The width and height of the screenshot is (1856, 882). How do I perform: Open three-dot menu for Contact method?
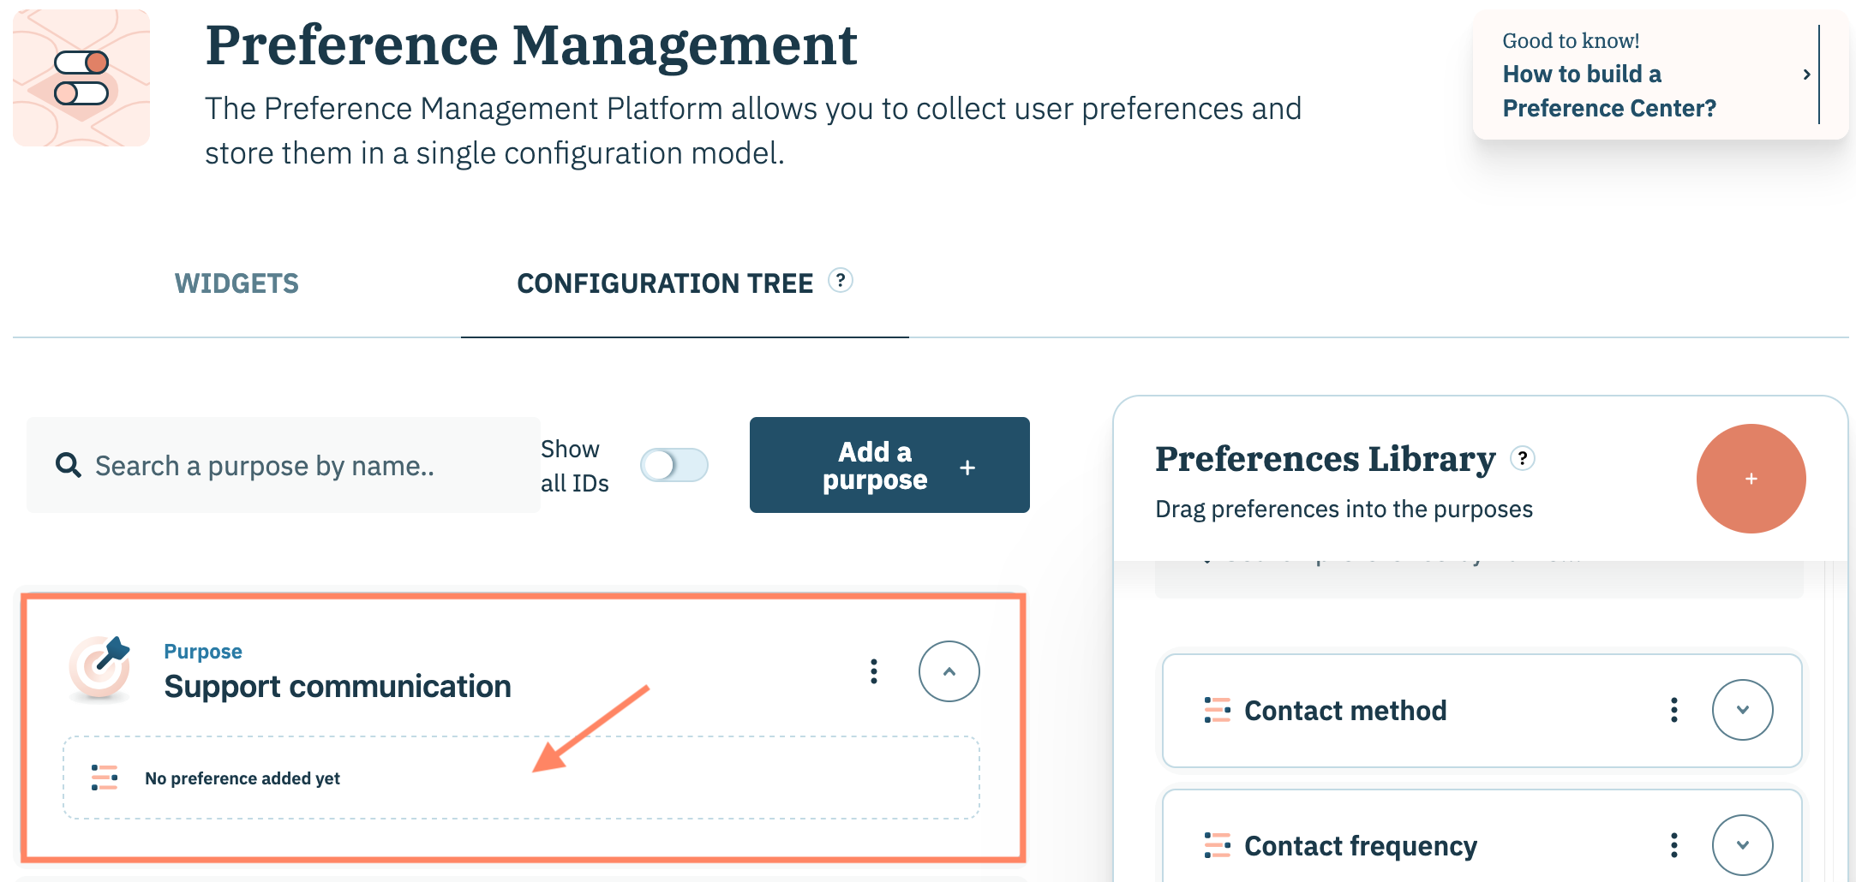[1673, 710]
